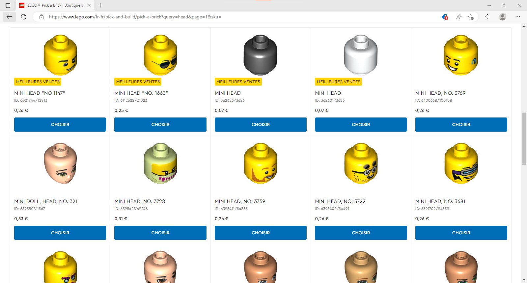This screenshot has height=283, width=527.
Task: Choose the white MINI HEAD 362601
Action: click(361, 124)
